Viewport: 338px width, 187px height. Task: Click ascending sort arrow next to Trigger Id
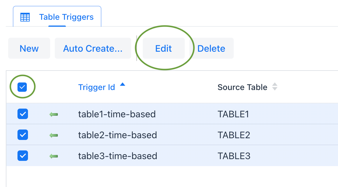pos(122,84)
